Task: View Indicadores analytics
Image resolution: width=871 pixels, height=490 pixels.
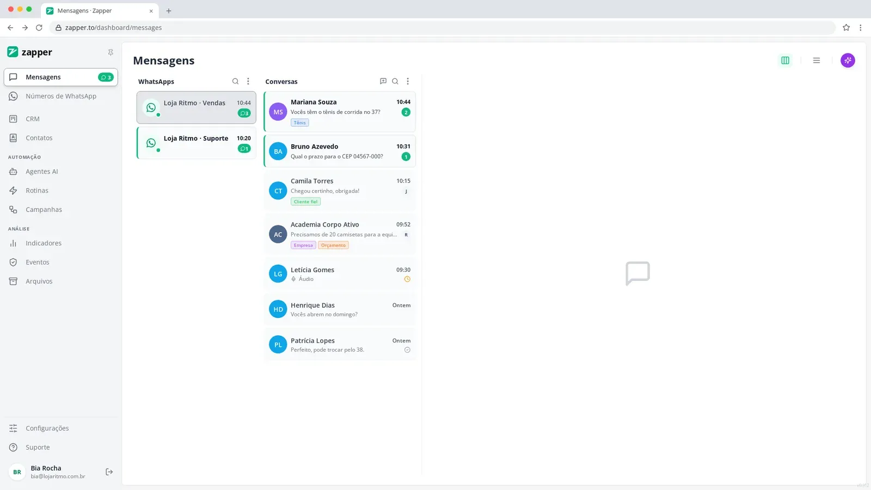Action: (x=61, y=243)
